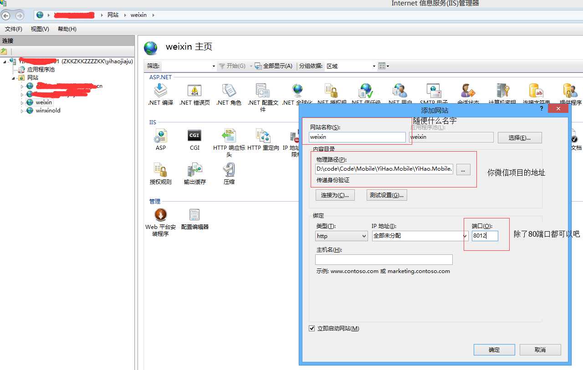Click the 端口 field showing 8012
Viewport: 583px width, 370px height.
point(485,236)
